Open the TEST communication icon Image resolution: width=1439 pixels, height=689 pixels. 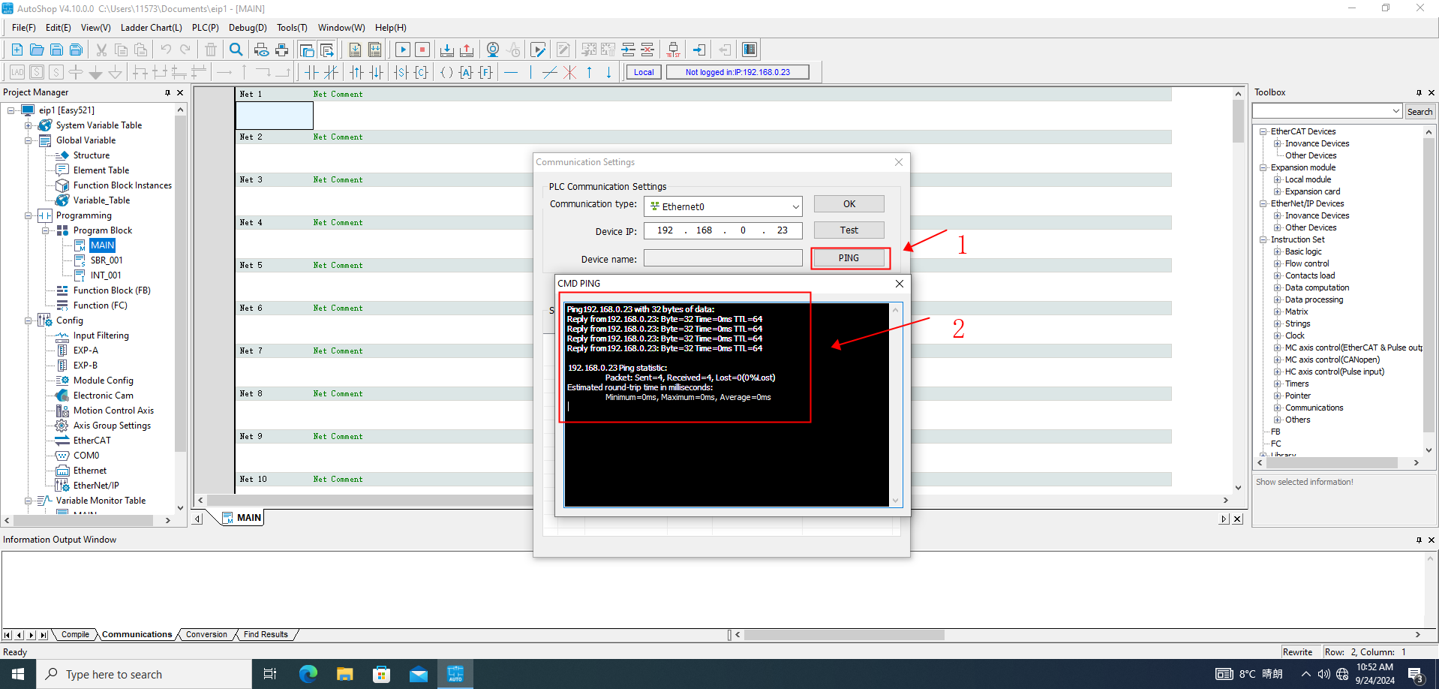pos(674,50)
